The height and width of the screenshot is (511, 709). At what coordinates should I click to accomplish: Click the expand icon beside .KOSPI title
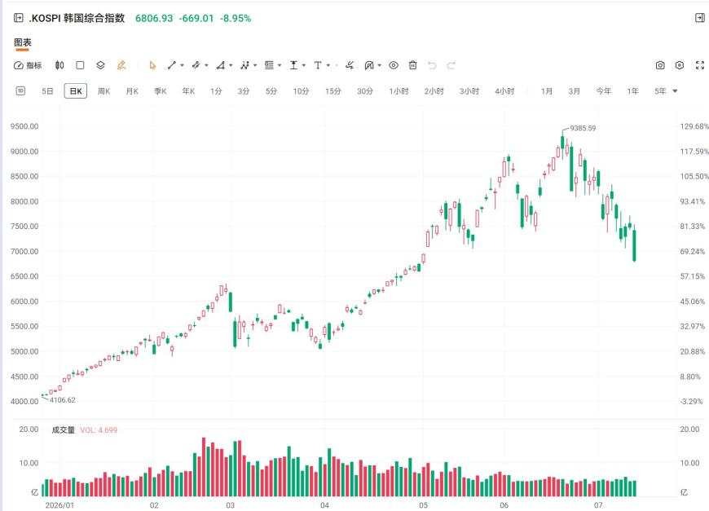point(19,18)
